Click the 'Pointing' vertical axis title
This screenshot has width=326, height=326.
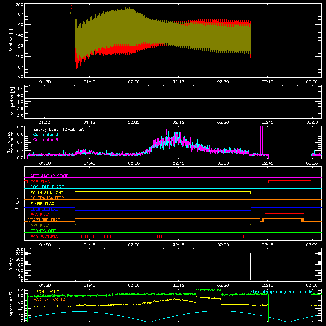[x=11, y=40]
